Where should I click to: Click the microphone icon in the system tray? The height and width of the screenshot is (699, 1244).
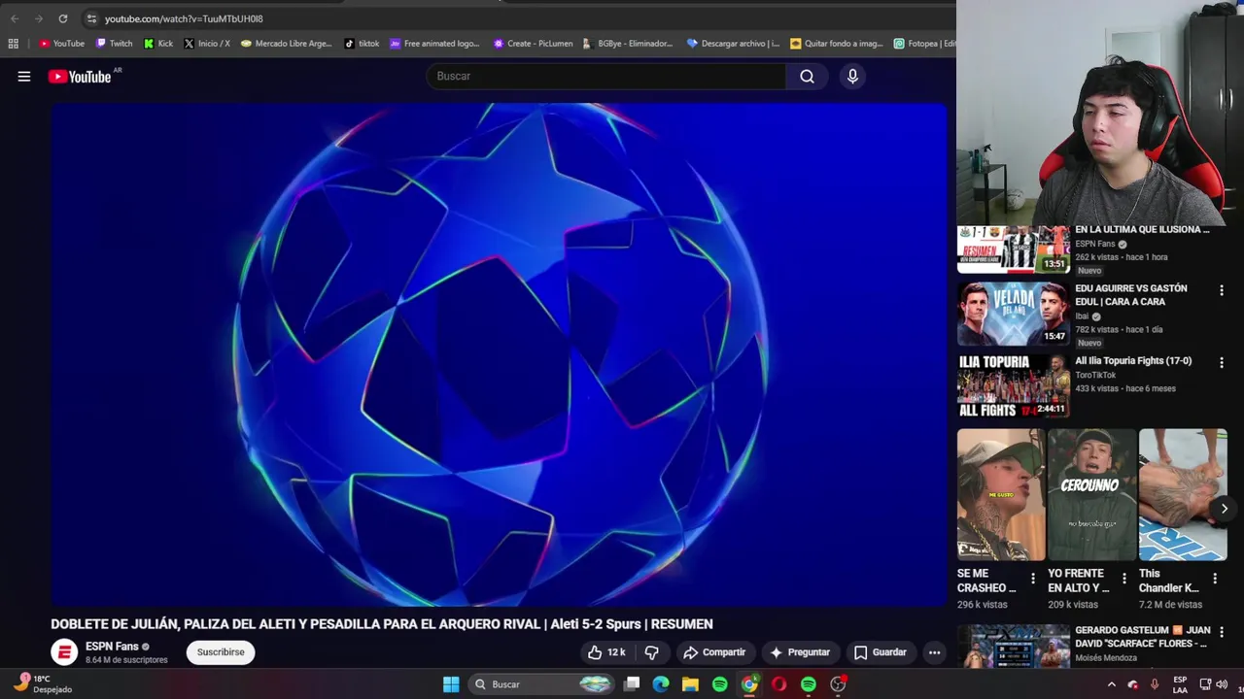click(x=1155, y=684)
